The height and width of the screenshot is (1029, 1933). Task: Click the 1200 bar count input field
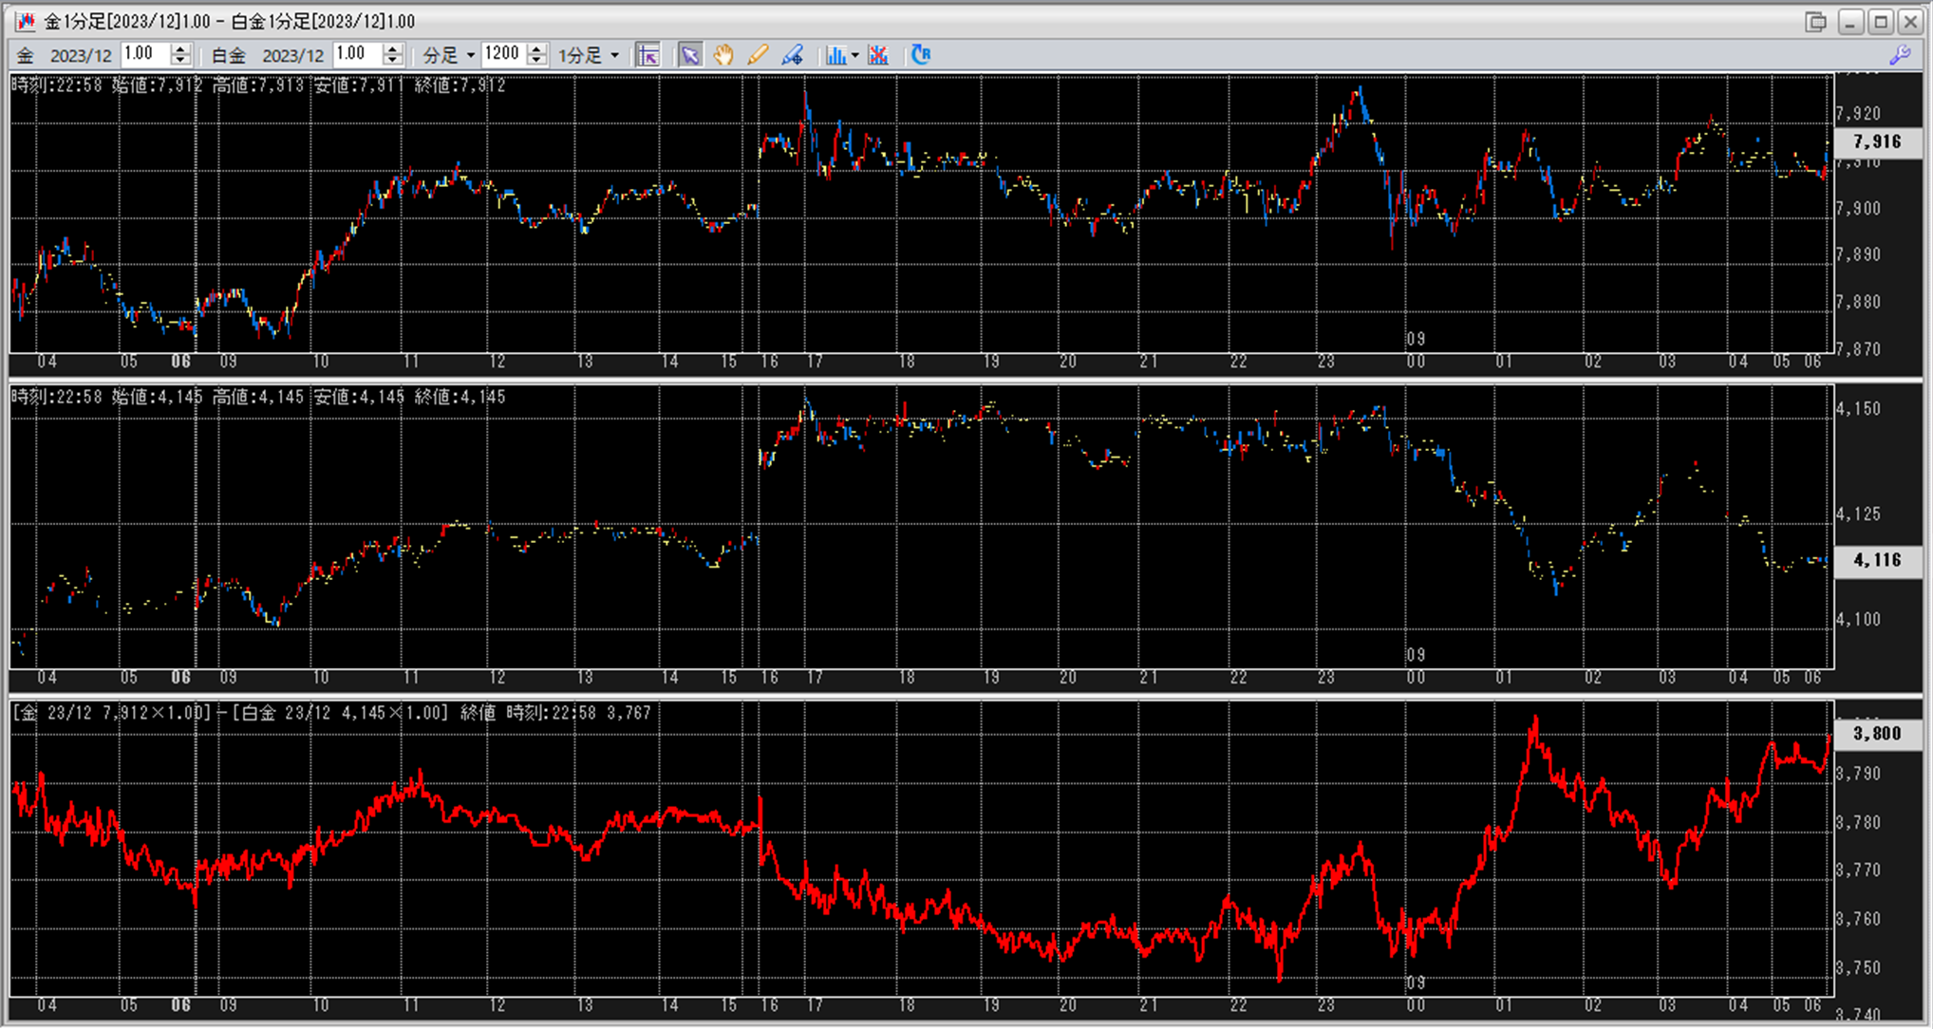pyautogui.click(x=502, y=54)
